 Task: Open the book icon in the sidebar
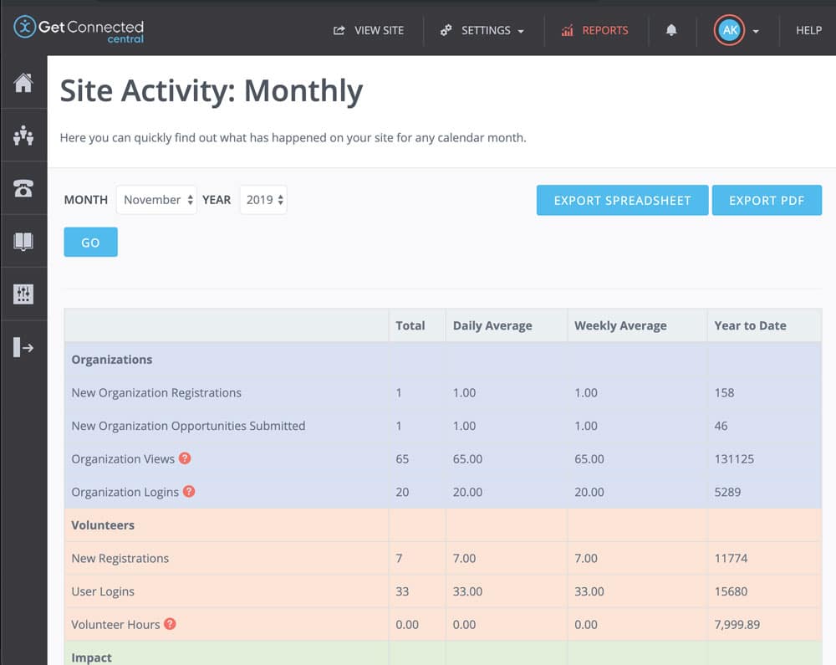(x=23, y=242)
